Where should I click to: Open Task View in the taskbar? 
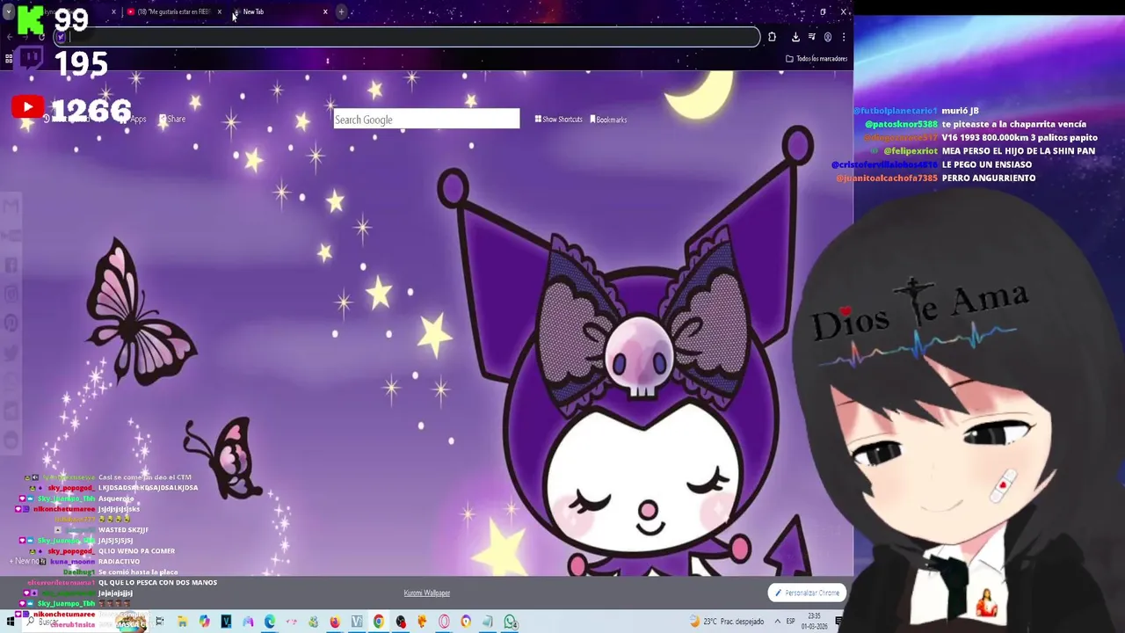coord(160,622)
